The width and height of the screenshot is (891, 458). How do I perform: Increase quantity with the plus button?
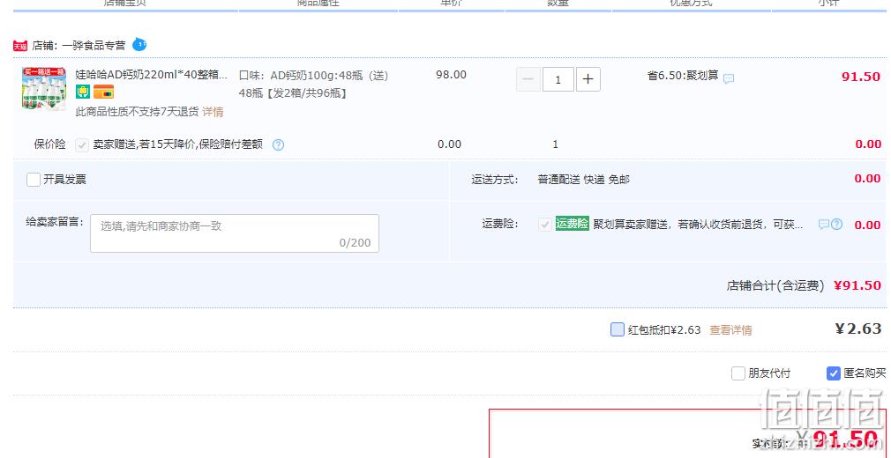588,79
